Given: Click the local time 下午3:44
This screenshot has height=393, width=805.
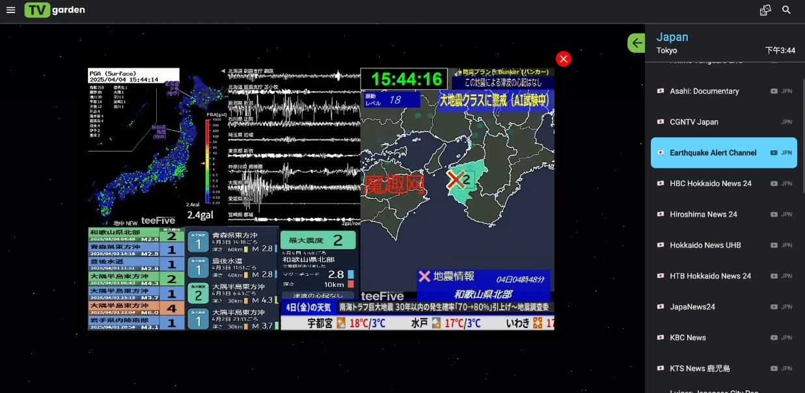Looking at the screenshot, I should [780, 50].
